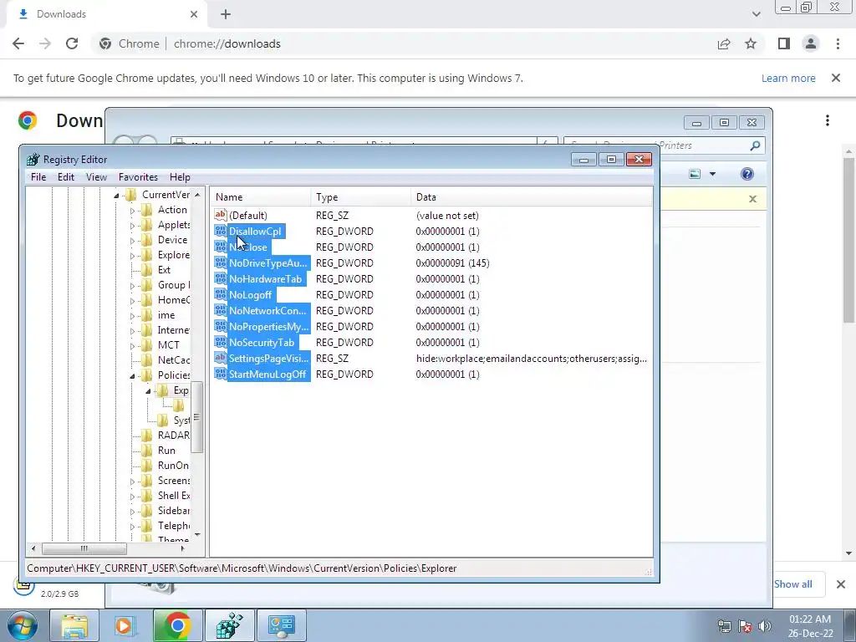Viewport: 856px width, 642px height.
Task: Click the tree pane vertical scrollbar thumb
Action: pyautogui.click(x=197, y=418)
